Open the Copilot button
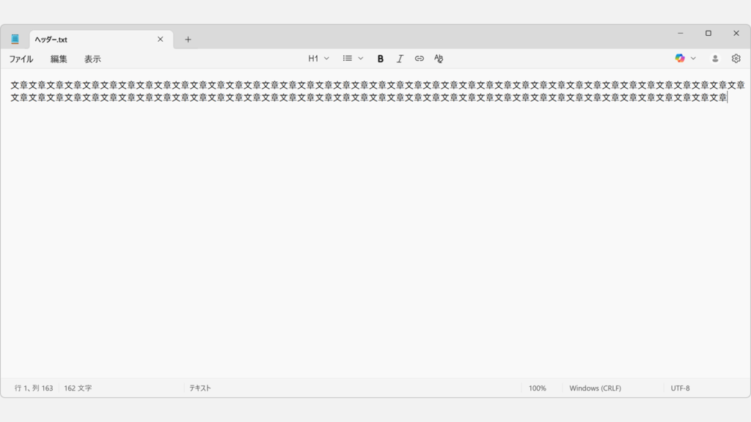 pyautogui.click(x=680, y=59)
